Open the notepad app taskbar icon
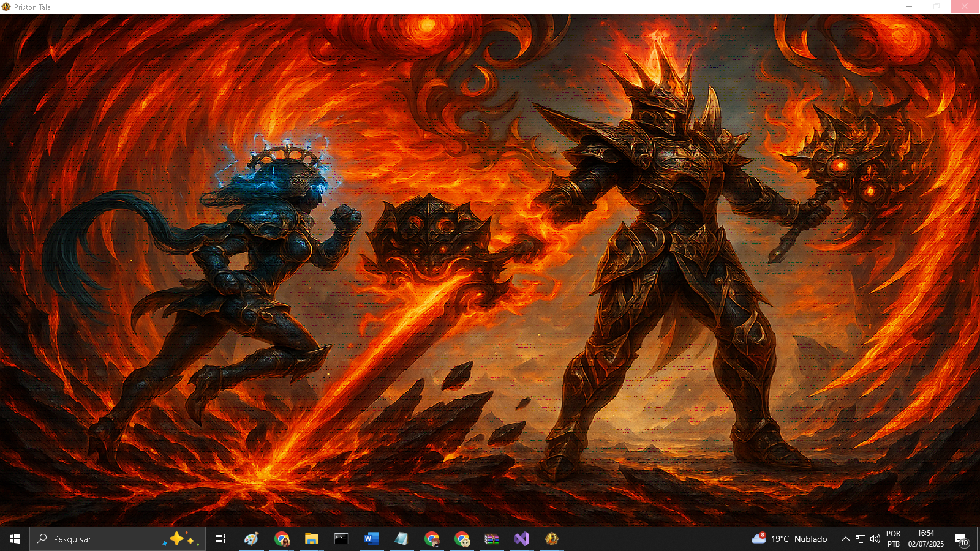The image size is (980, 551). pos(401,539)
